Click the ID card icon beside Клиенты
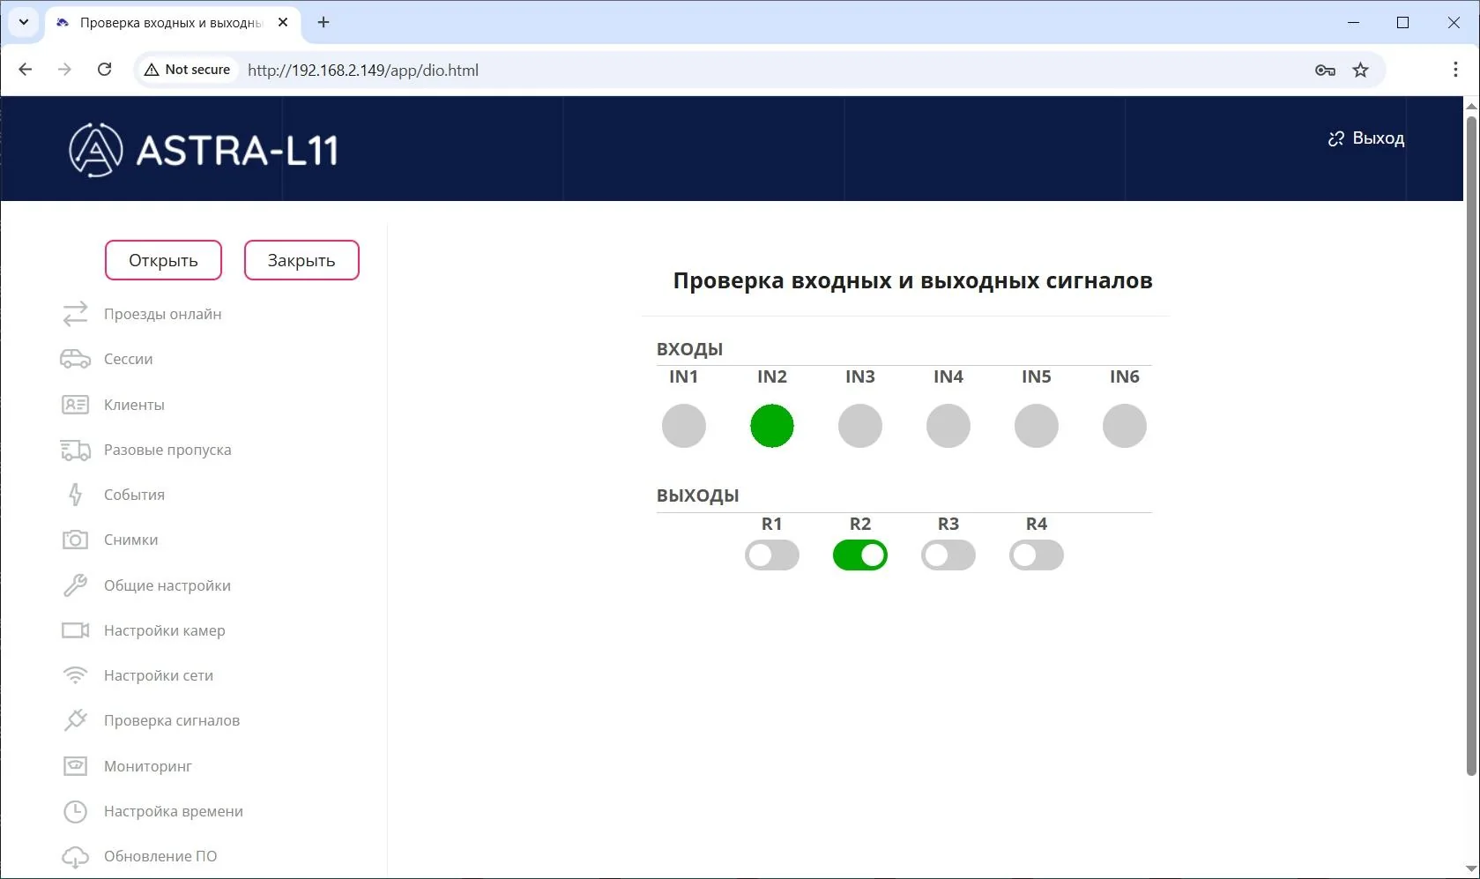This screenshot has height=879, width=1480. pos(75,405)
